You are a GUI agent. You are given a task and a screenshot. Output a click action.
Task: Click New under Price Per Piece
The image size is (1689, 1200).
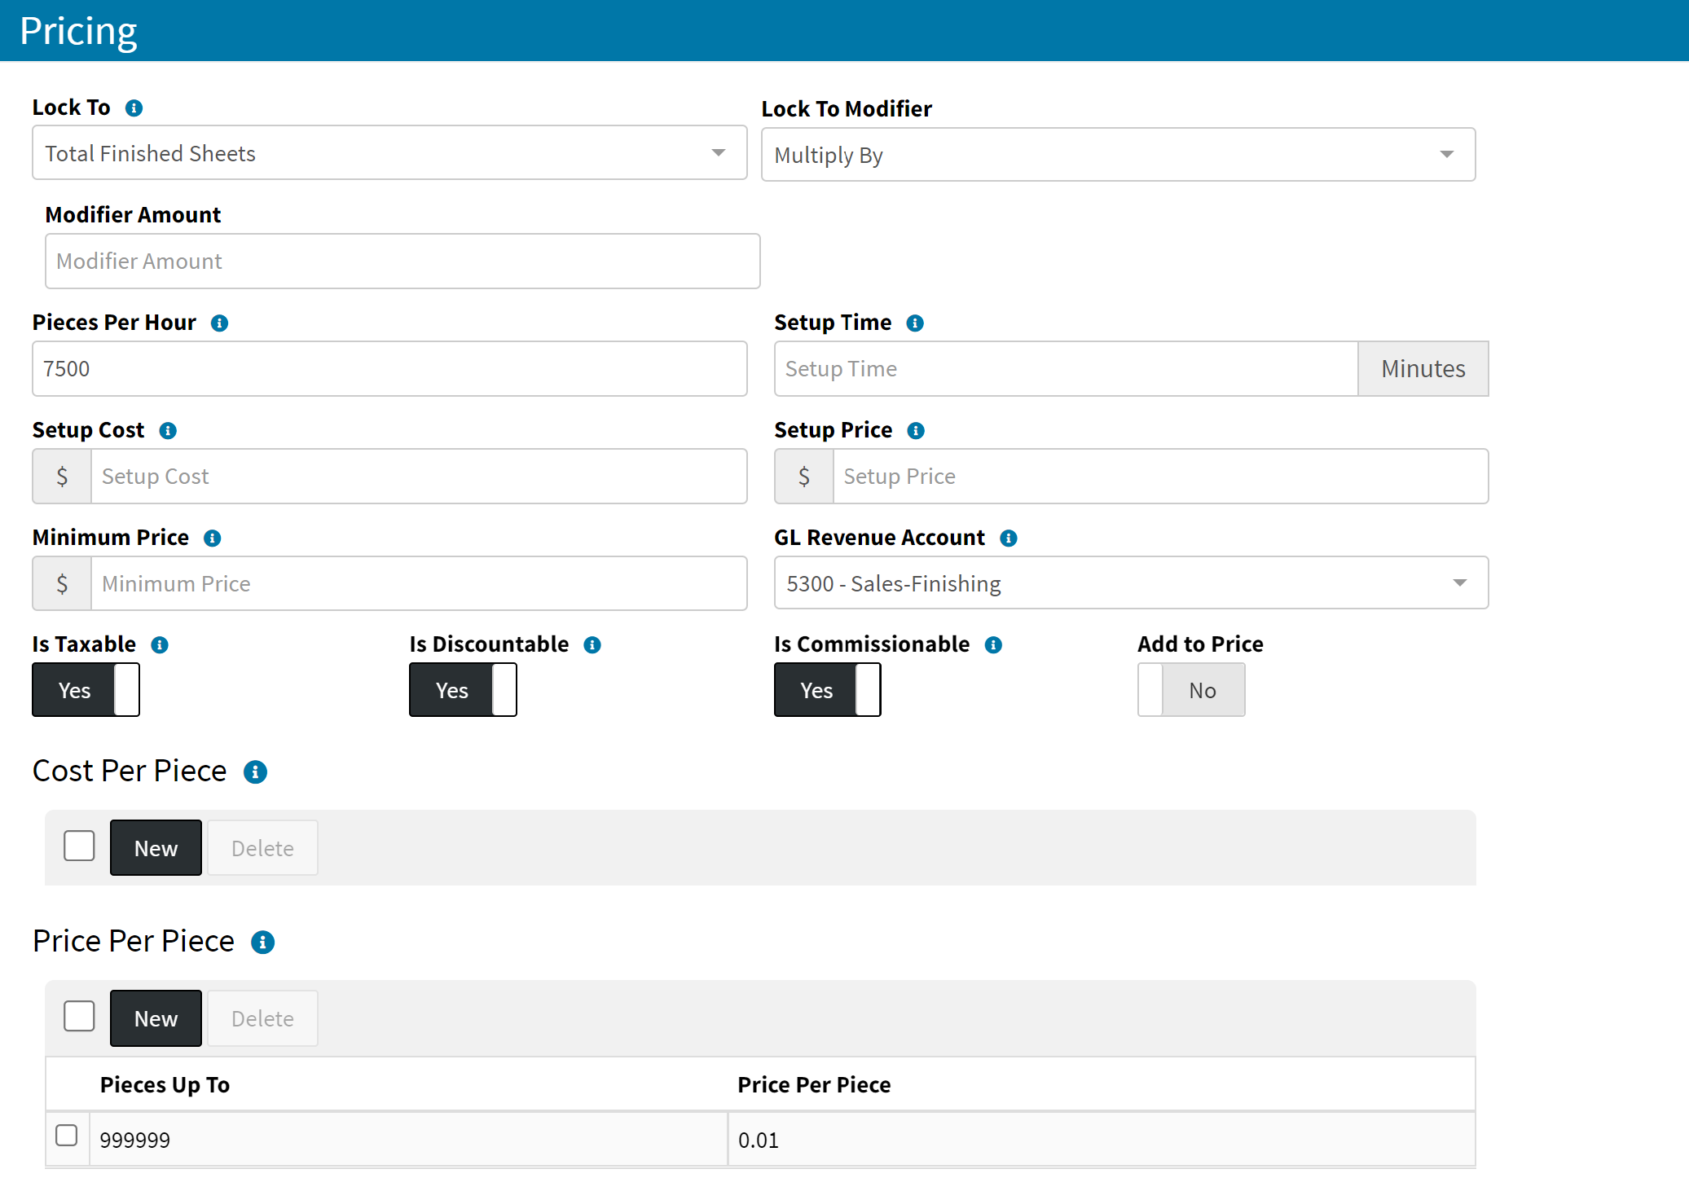click(156, 1018)
